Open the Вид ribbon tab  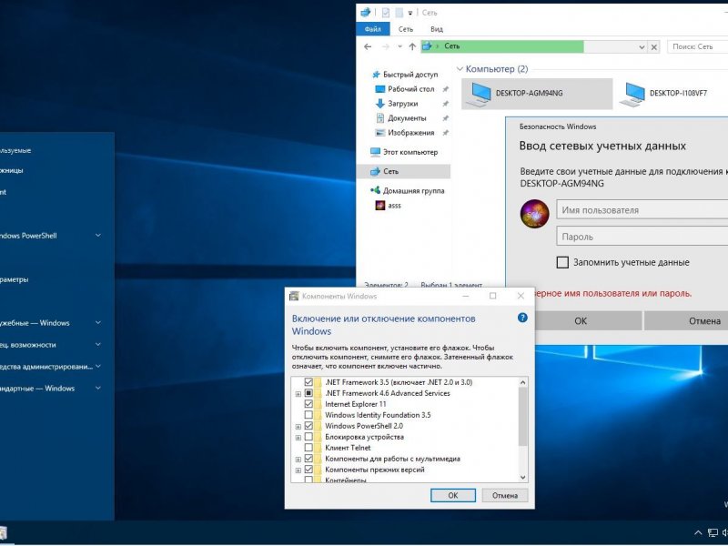click(437, 29)
